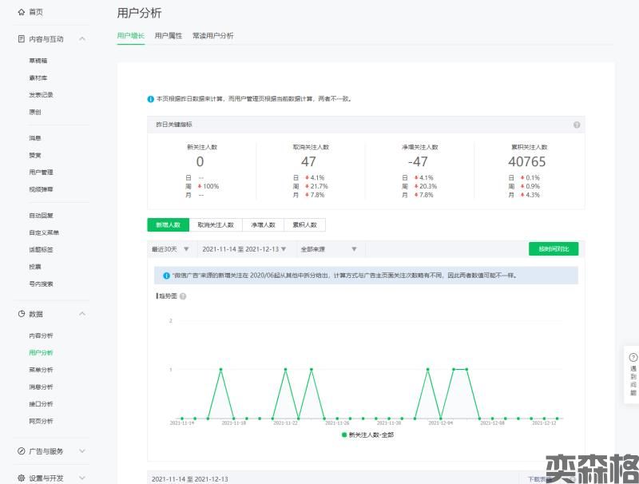The height and width of the screenshot is (484, 639).
Task: Click the 设置与开发 gear icon
Action: click(21, 478)
